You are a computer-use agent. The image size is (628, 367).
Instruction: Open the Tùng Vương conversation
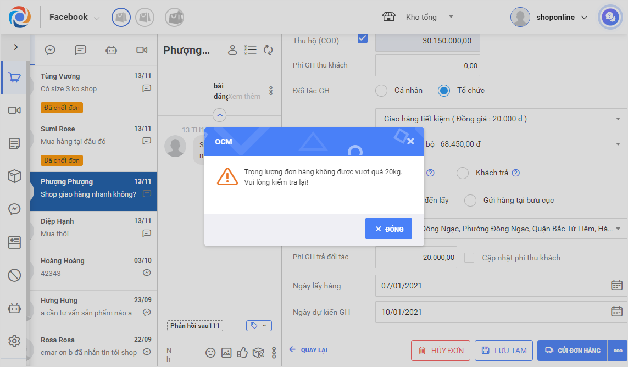pos(94,92)
